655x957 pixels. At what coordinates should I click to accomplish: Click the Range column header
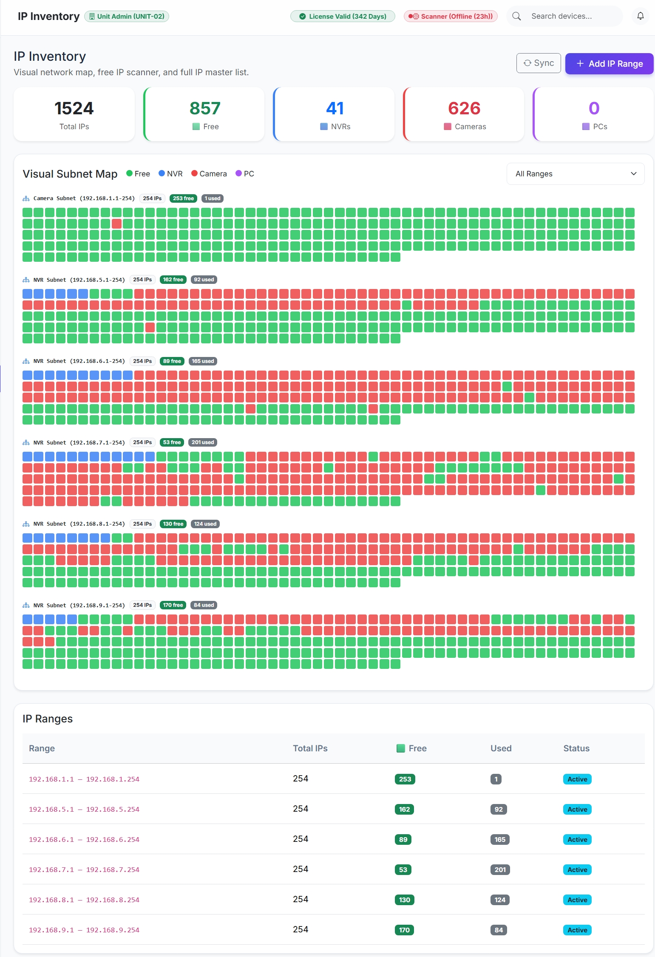click(x=42, y=748)
